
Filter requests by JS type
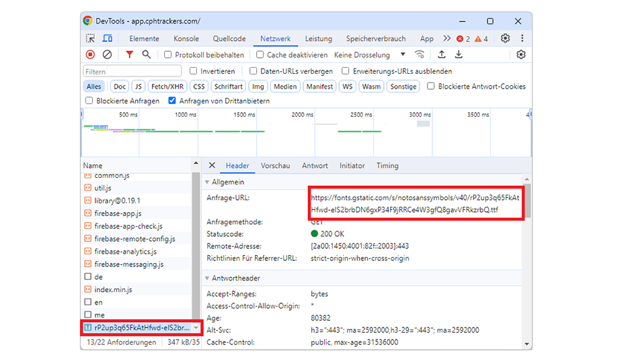(x=139, y=86)
